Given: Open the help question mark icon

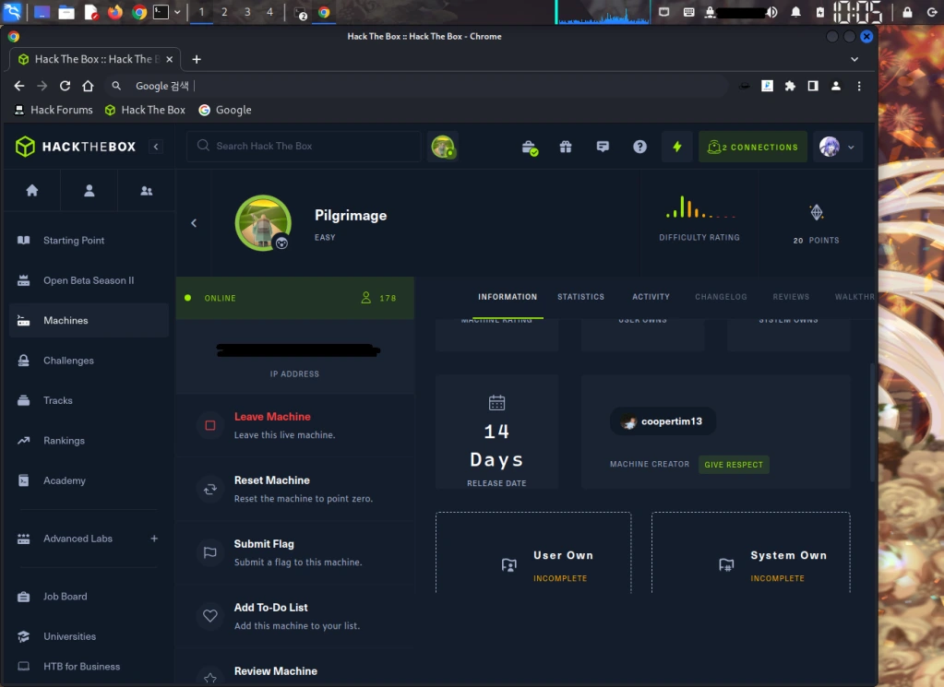Looking at the screenshot, I should tap(640, 147).
